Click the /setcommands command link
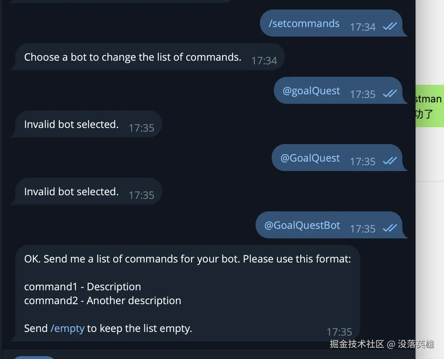This screenshot has height=359, width=444. coord(304,24)
